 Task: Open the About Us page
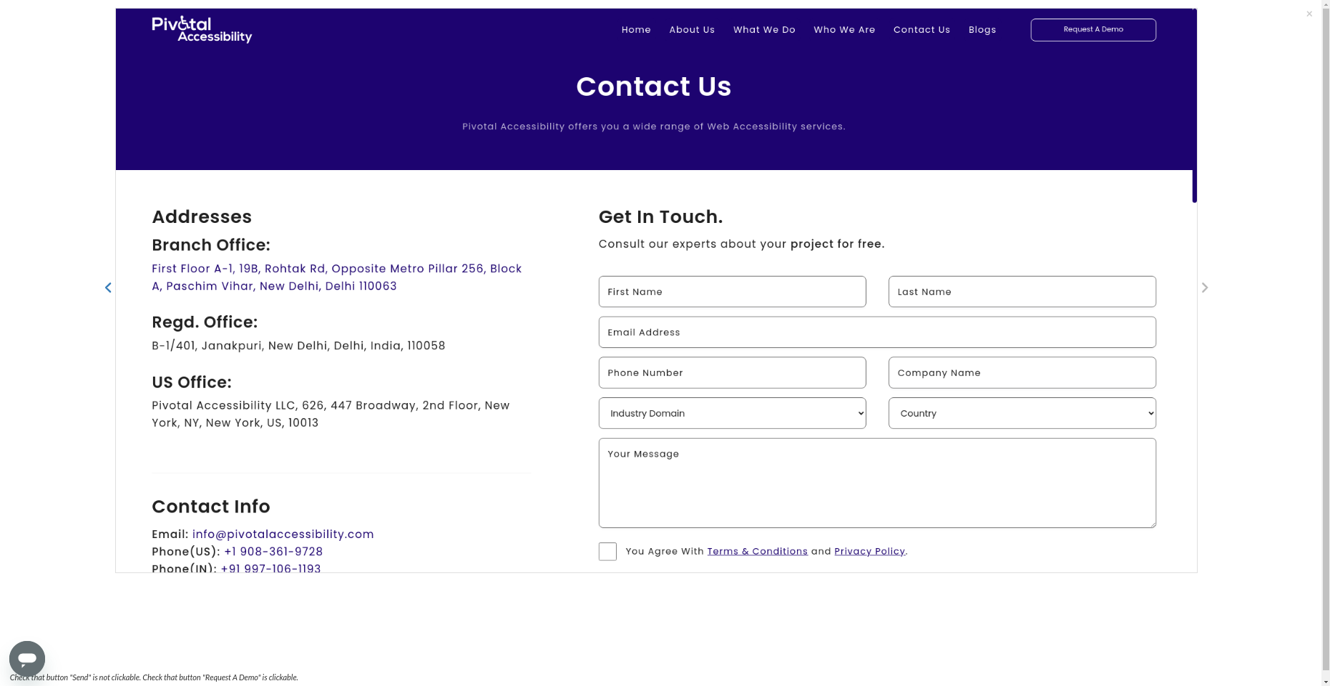[692, 30]
